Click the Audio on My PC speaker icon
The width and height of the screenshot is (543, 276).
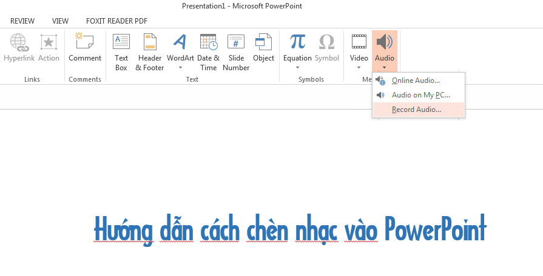point(380,95)
